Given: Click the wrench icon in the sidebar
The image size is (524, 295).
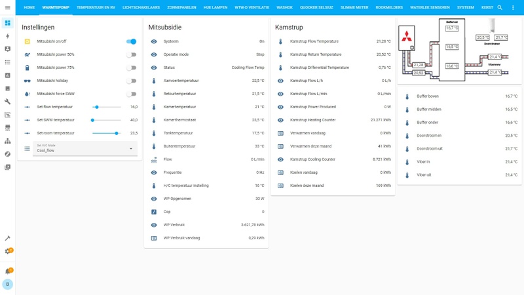Looking at the screenshot, I should click(x=8, y=102).
